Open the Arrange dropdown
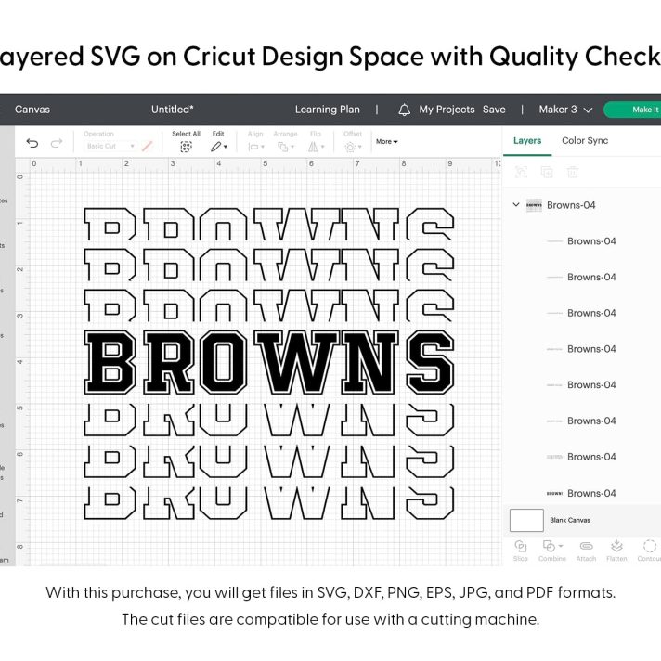This screenshot has height=661, width=661. click(x=285, y=147)
